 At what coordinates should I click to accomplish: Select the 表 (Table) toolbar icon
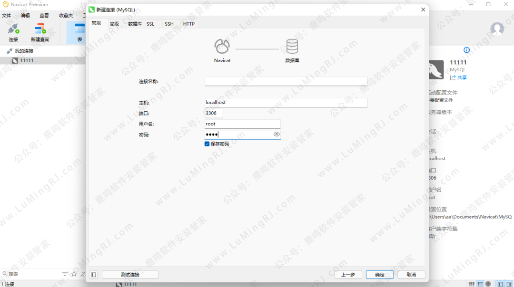(x=79, y=32)
